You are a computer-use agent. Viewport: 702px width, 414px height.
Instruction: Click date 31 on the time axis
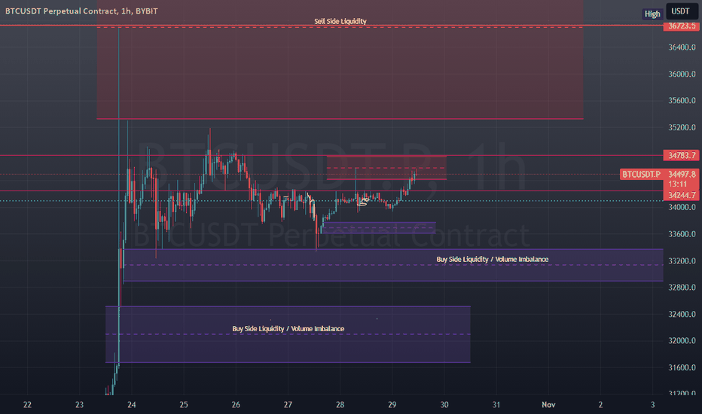(496, 405)
